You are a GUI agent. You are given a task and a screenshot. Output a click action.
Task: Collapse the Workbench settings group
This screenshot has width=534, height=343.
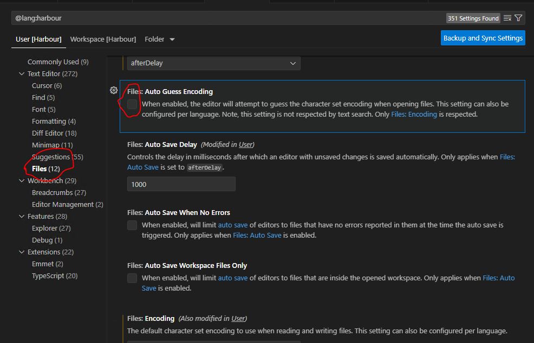point(22,181)
